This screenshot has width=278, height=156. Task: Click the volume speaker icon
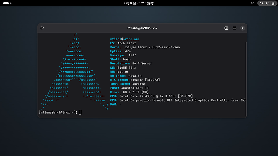point(268,3)
